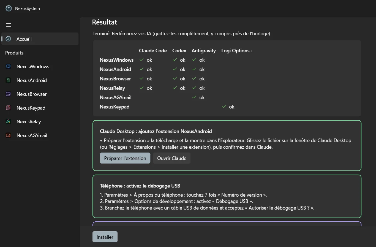The height and width of the screenshot is (247, 376).
Task: Open NexusWindows product page
Action: (40, 66)
